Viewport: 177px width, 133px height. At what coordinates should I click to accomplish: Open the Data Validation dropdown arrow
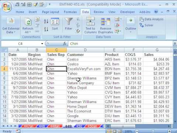pyautogui.click(x=121, y=19)
